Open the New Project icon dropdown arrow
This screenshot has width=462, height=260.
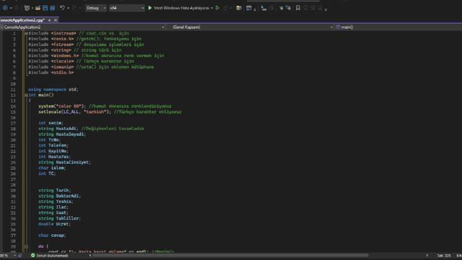[x=32, y=8]
